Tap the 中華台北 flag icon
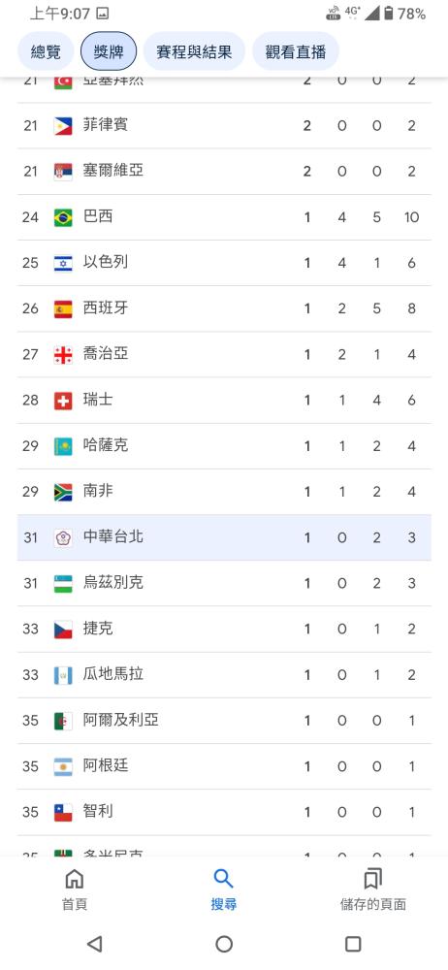 (x=63, y=537)
